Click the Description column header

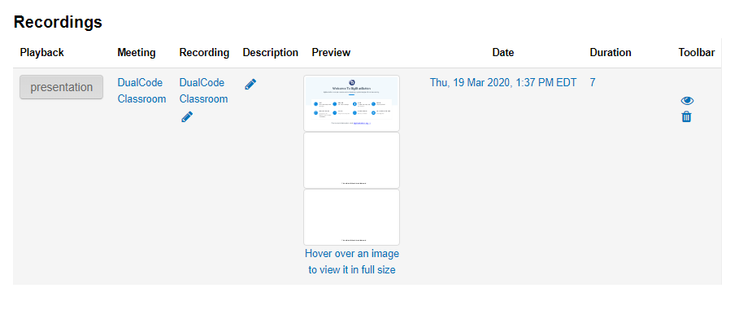coord(271,52)
